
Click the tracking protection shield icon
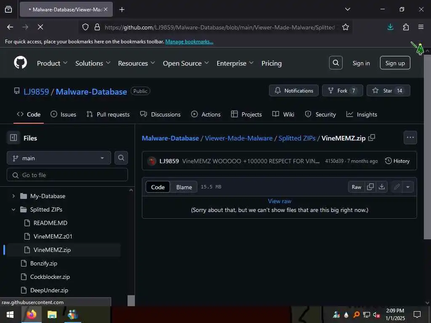coord(85,27)
